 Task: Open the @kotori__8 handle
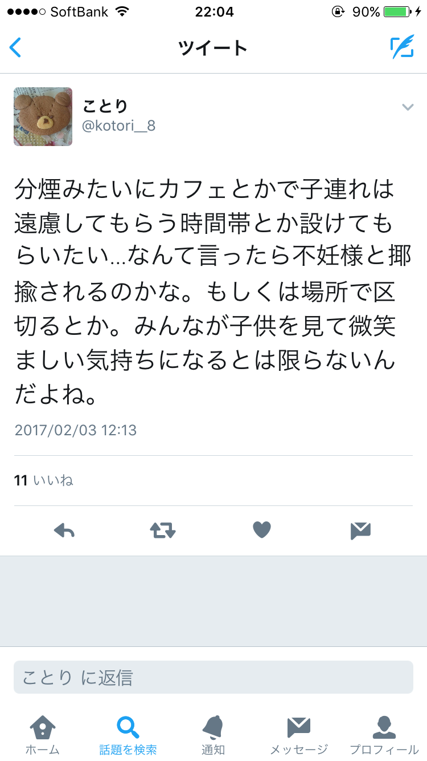click(119, 126)
